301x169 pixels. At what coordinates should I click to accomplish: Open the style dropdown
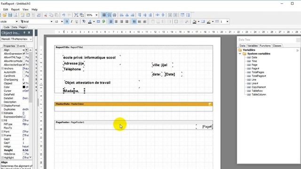(16, 22)
